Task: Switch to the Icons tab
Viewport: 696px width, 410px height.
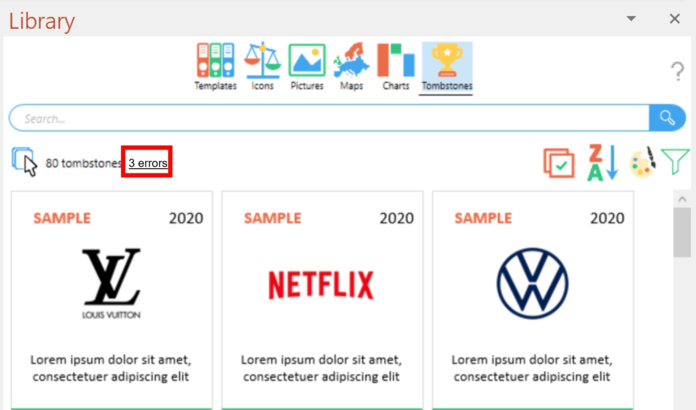Action: [262, 67]
